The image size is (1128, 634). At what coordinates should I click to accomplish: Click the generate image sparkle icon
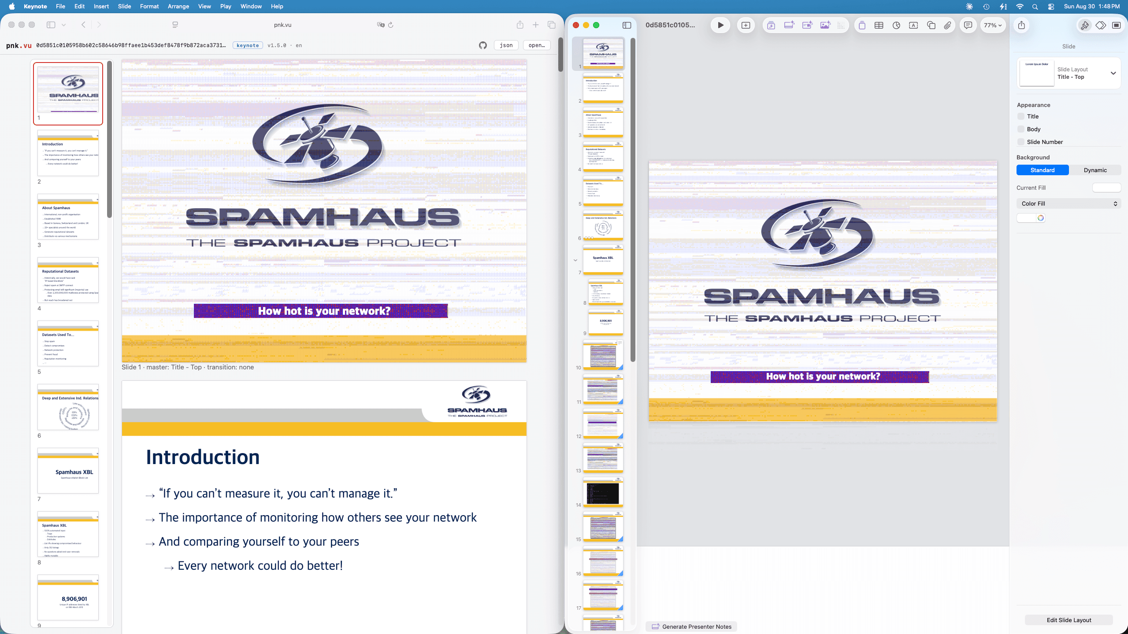coord(825,25)
